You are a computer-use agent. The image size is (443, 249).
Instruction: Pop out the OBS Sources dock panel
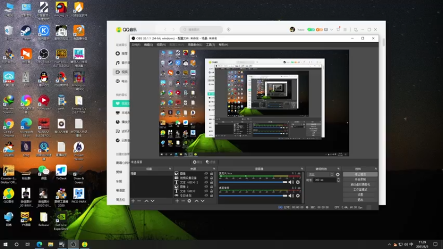point(214,169)
